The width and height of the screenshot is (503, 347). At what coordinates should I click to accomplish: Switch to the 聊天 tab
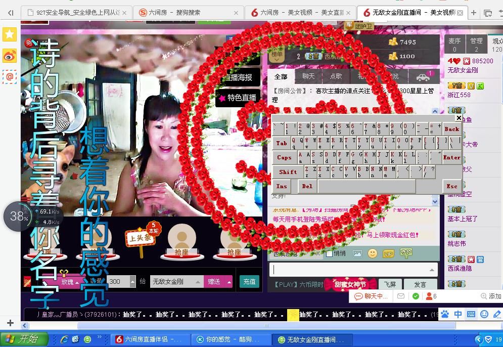[308, 76]
